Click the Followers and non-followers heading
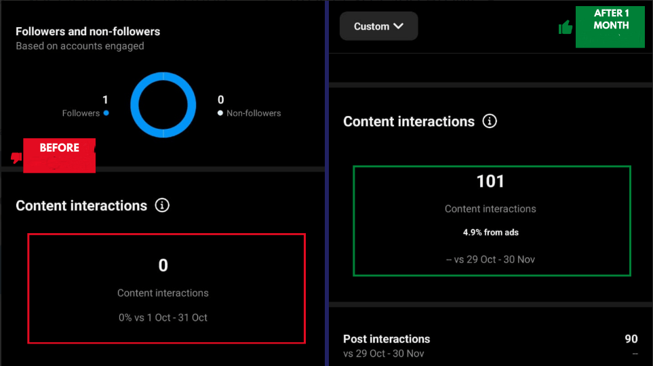 tap(87, 32)
